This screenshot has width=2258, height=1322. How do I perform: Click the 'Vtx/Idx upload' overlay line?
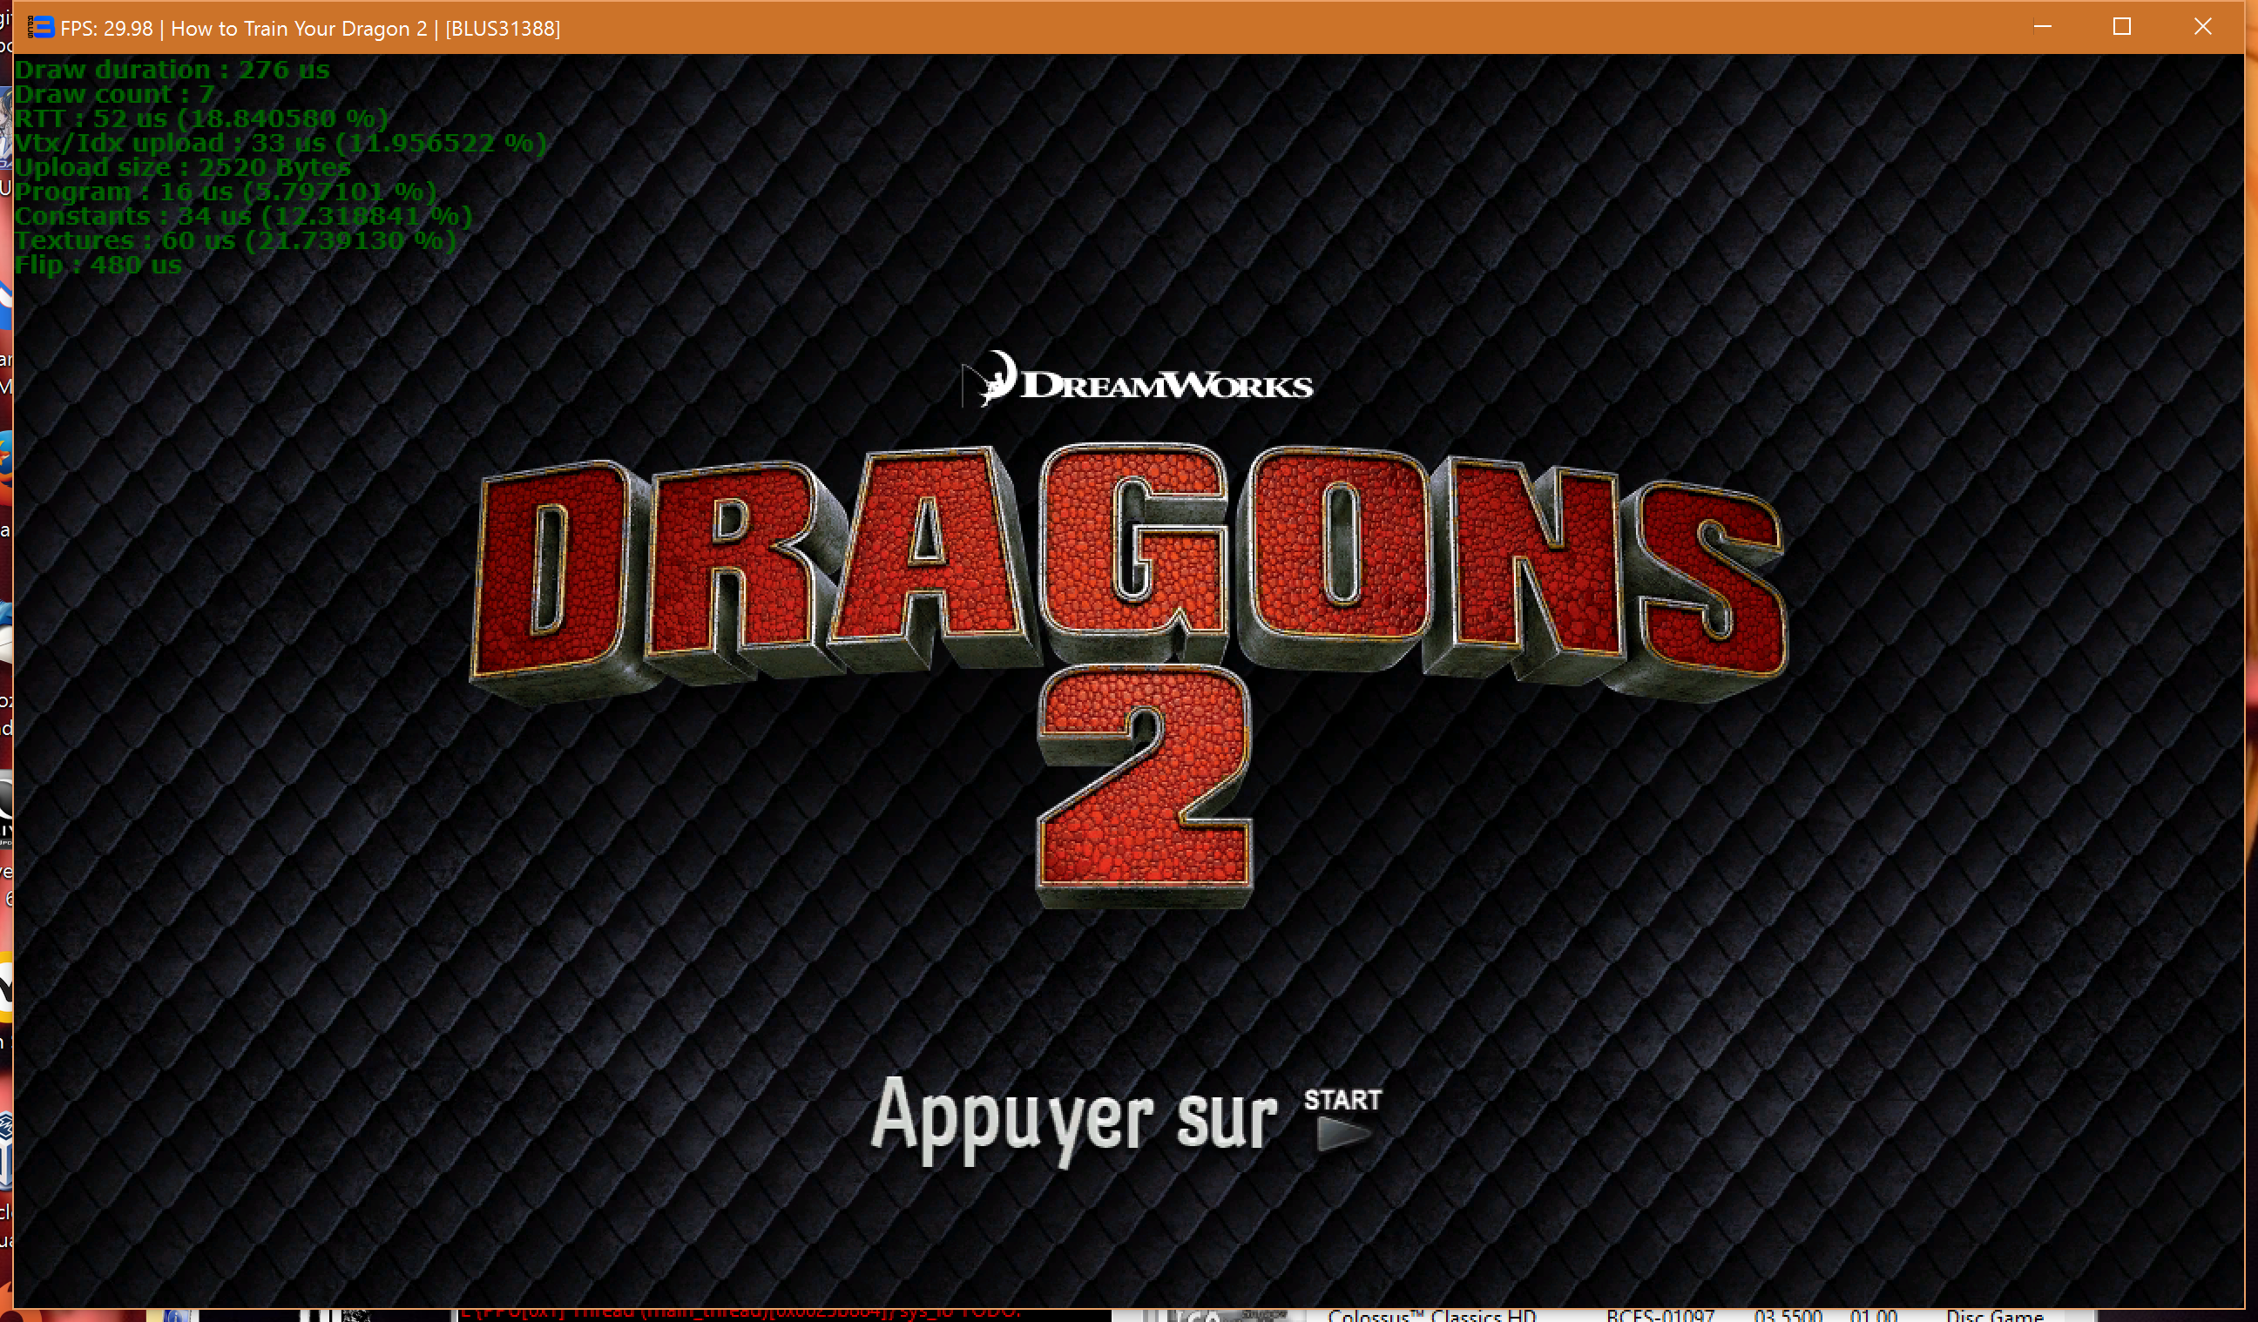click(x=280, y=144)
